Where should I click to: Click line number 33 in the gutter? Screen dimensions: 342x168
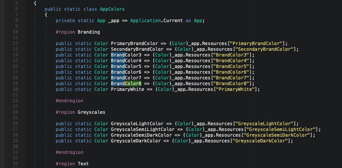[15, 164]
